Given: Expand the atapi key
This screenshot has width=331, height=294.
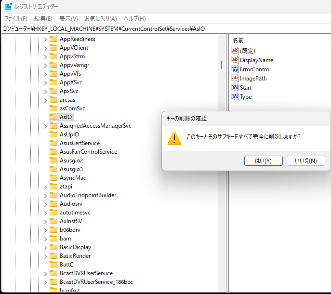Looking at the screenshot, I should click(45, 187).
